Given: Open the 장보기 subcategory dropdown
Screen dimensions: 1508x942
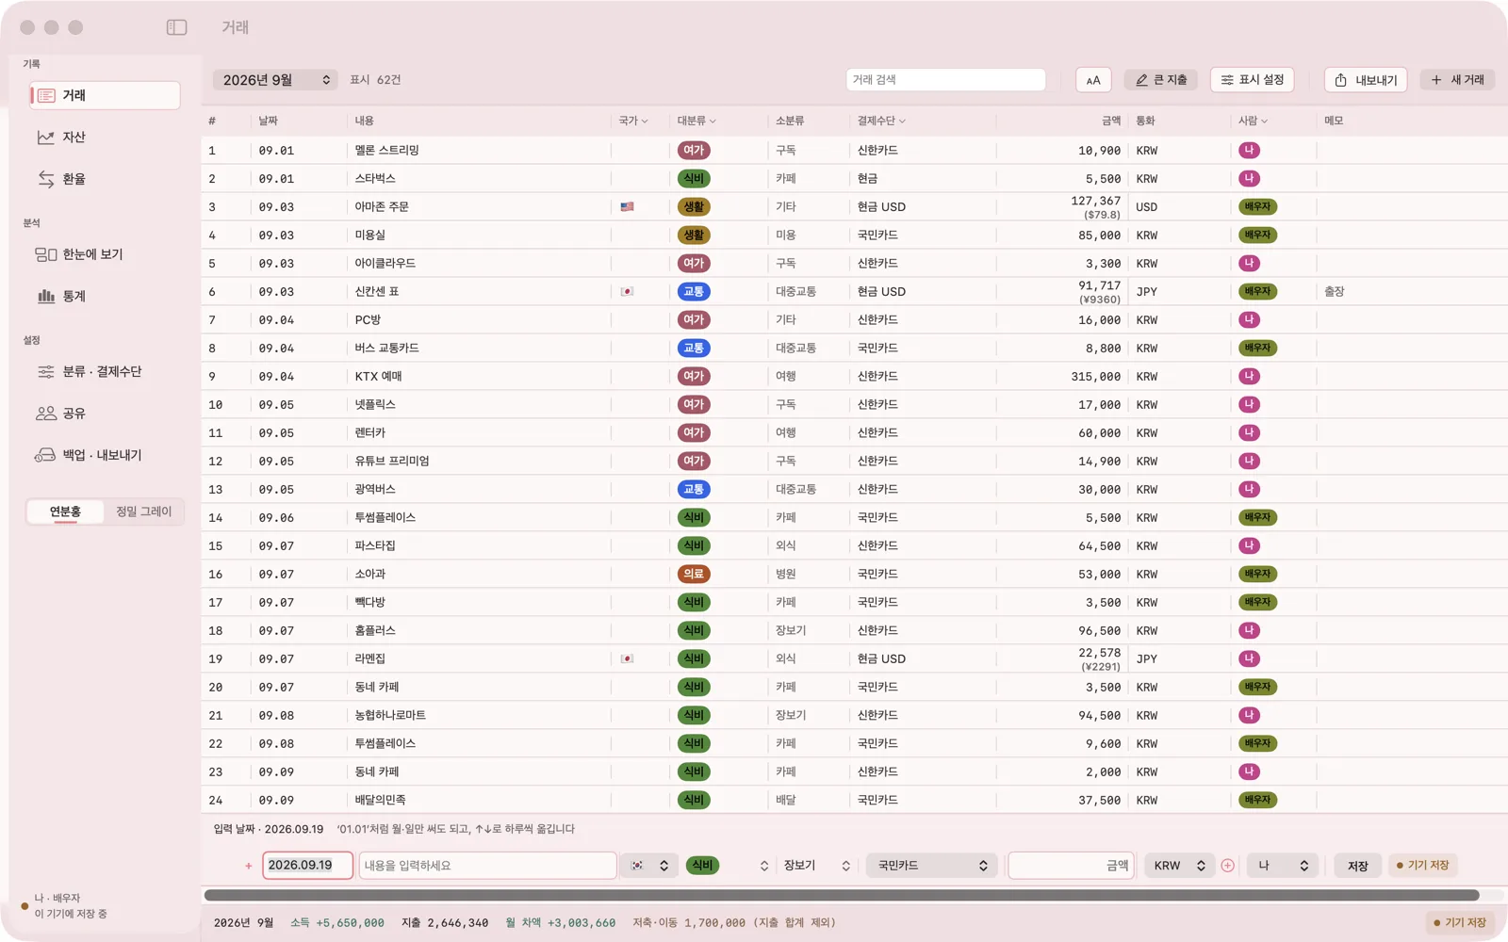Looking at the screenshot, I should coord(816,866).
